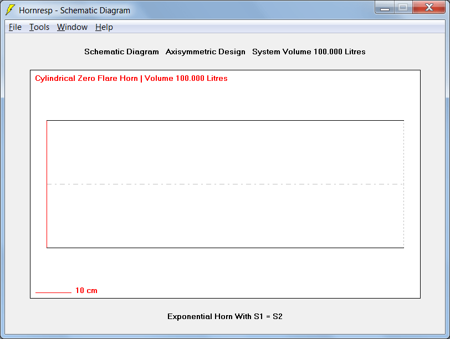Minimize the Hornresp window

(385, 7)
